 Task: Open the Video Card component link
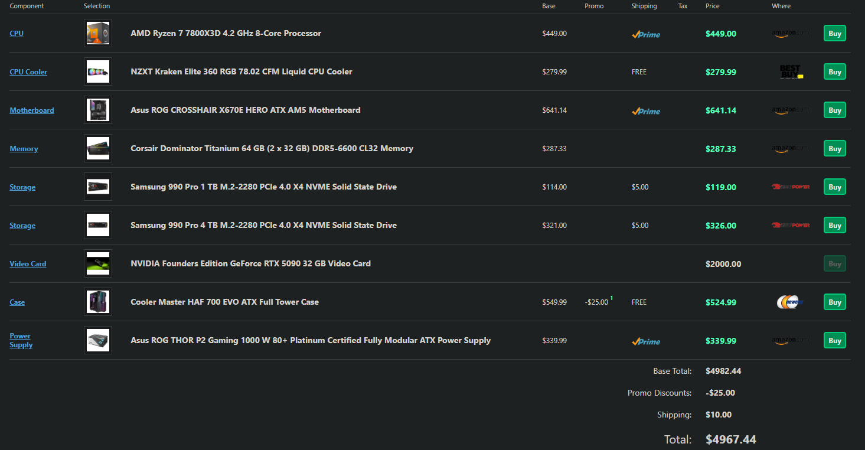tap(28, 264)
